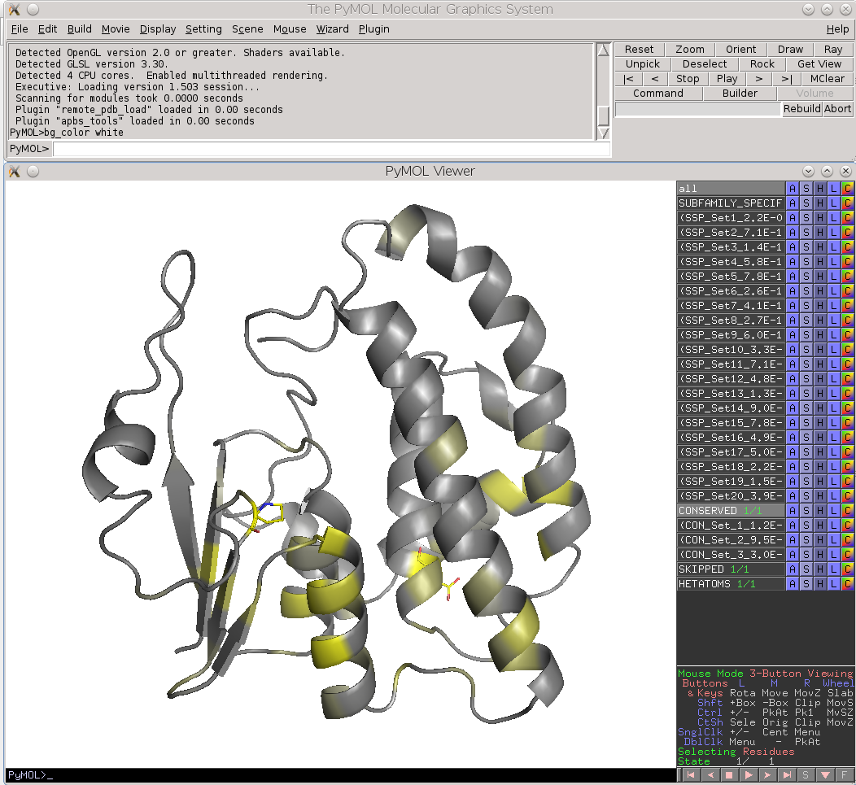
Task: Toggle the SSP_Set1 selection entry
Action: click(731, 218)
